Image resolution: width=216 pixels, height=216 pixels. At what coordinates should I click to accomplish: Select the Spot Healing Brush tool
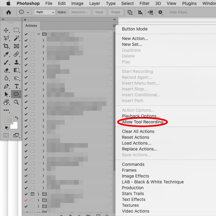[x=16, y=54]
